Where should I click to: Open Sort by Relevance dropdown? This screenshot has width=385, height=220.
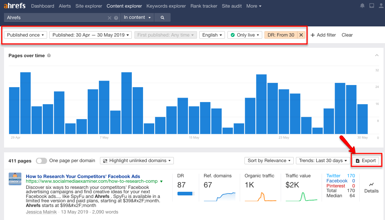click(269, 161)
